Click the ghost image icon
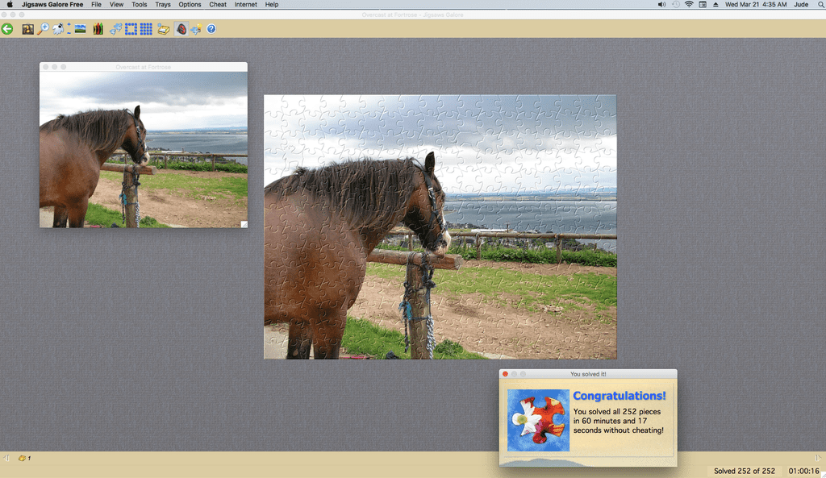Screen dimensions: 826x478 60,29
